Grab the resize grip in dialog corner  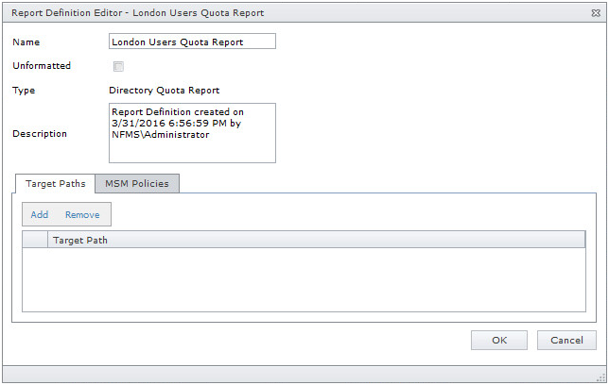pos(600,377)
